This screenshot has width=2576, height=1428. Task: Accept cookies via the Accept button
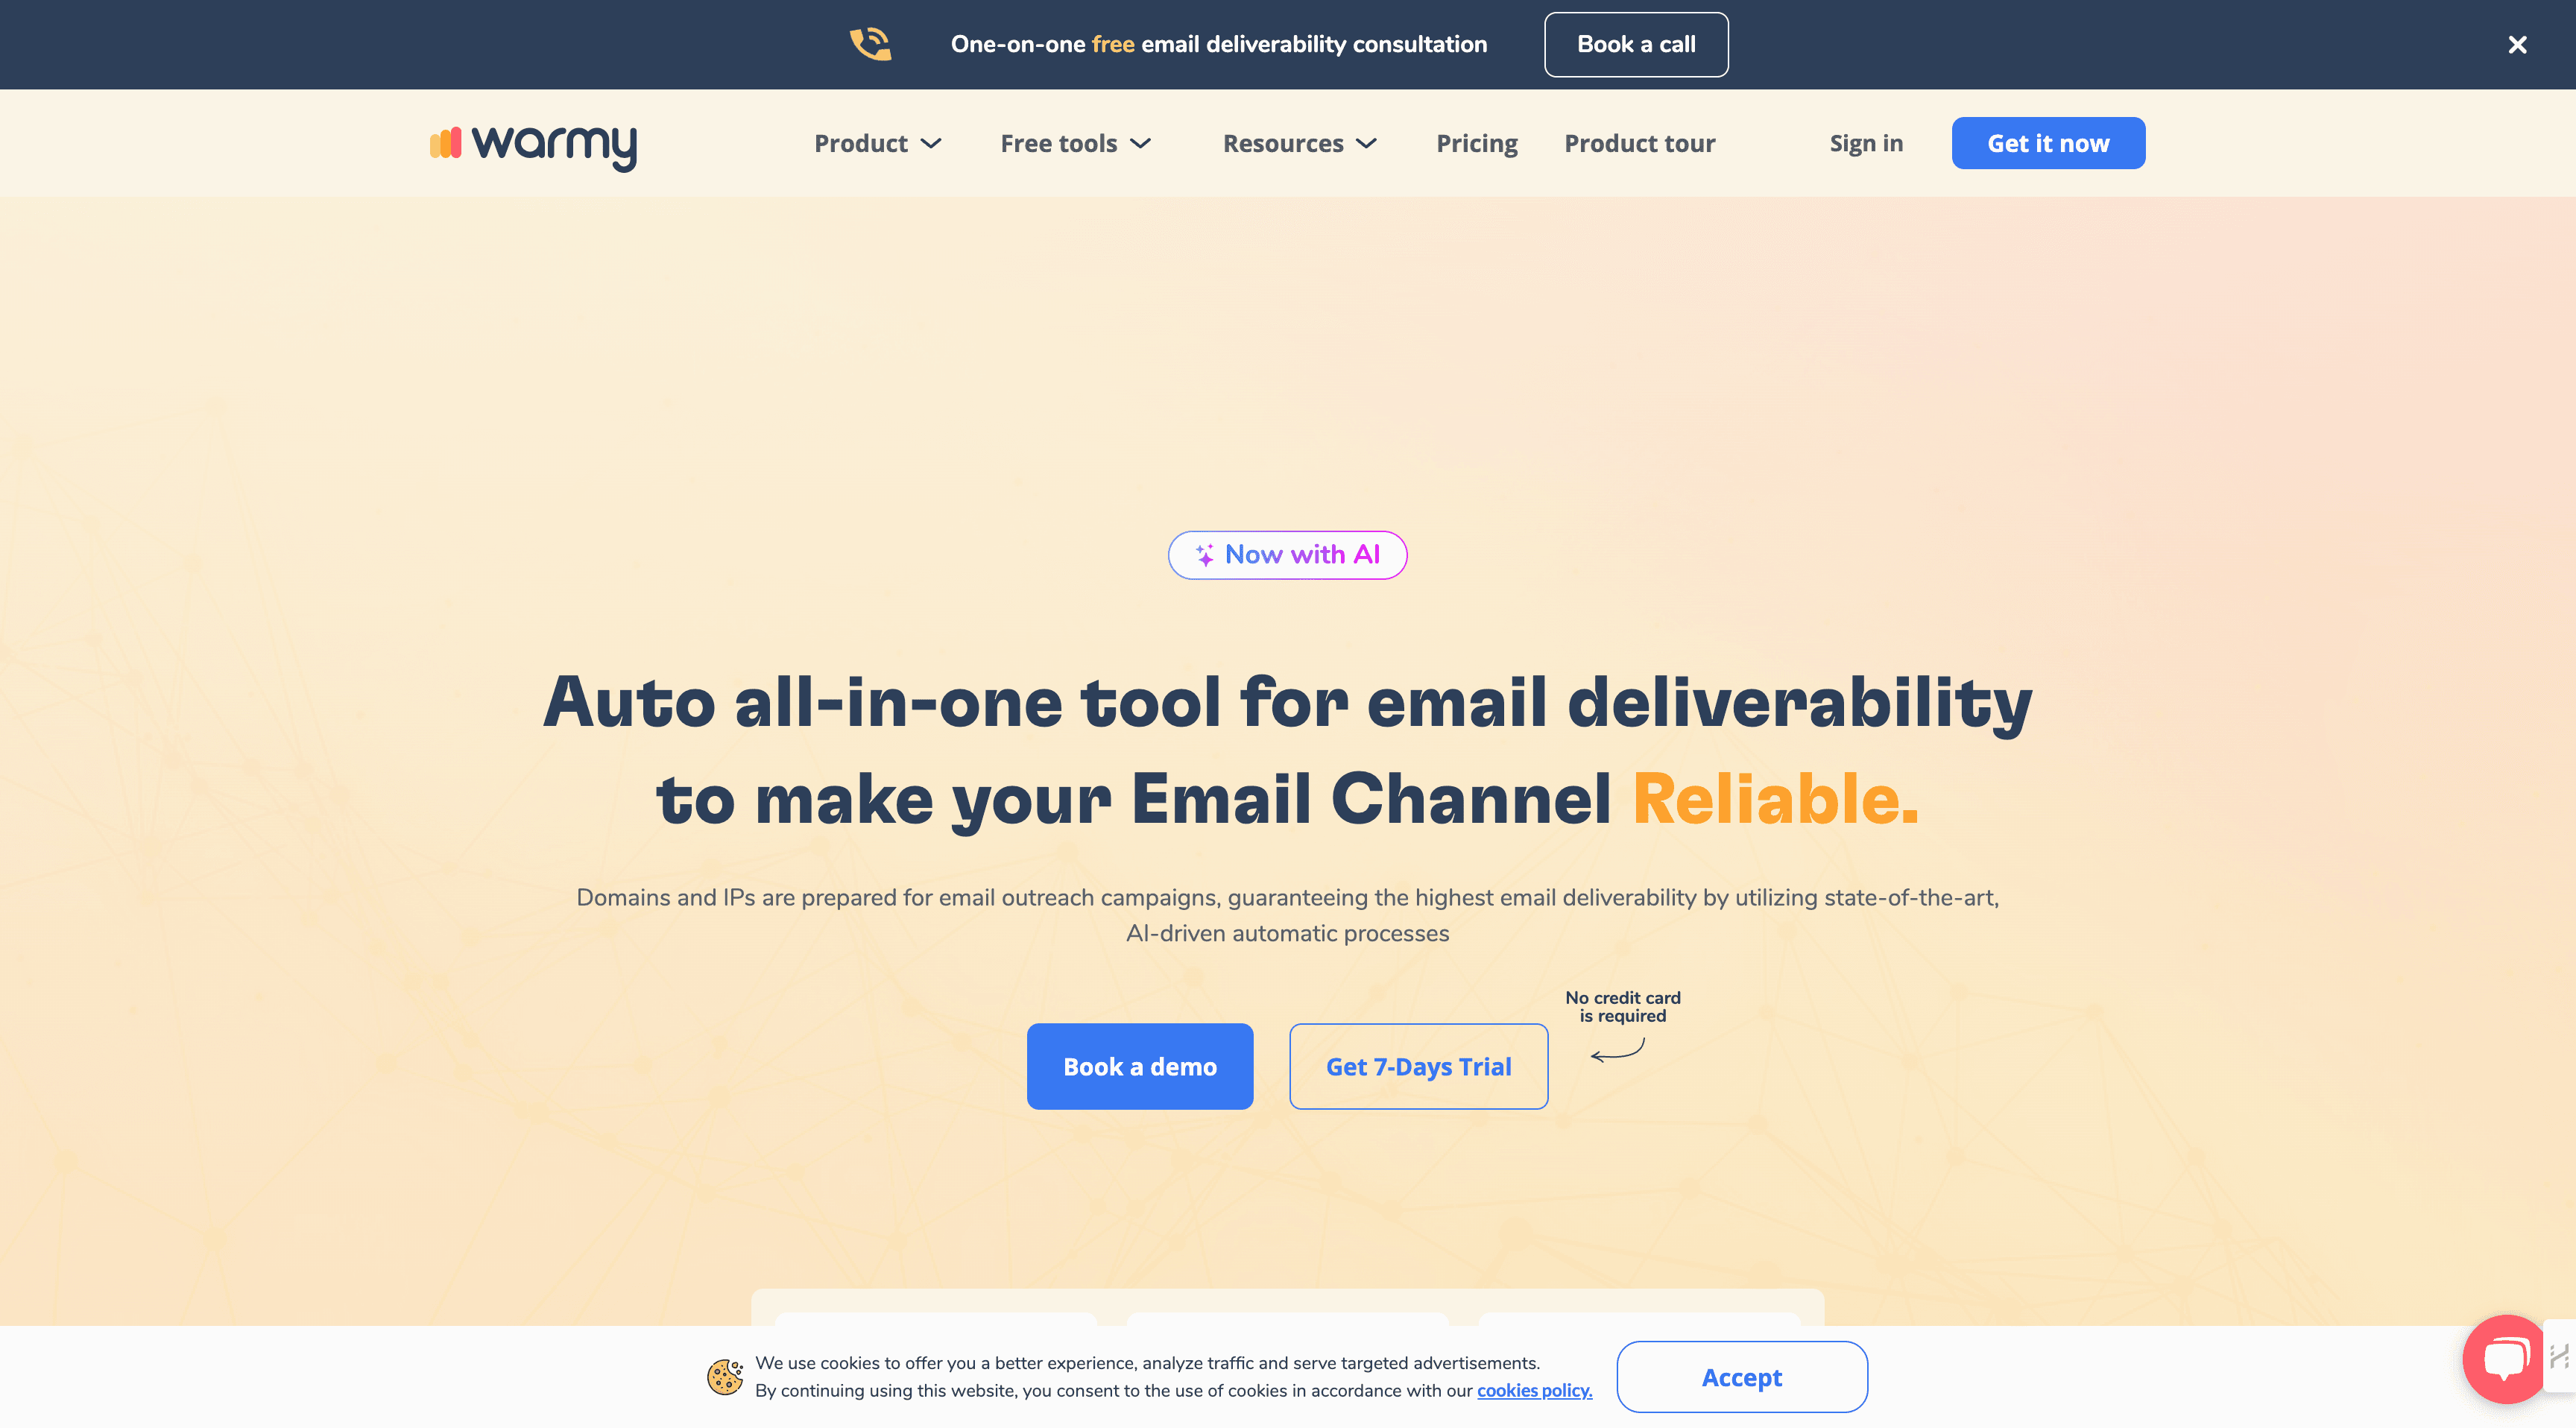[1740, 1375]
